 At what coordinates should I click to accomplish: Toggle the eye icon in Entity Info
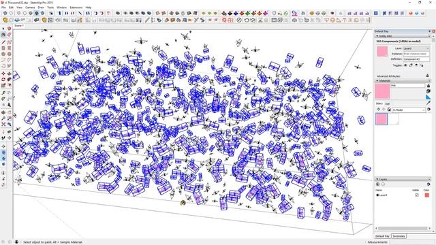pyautogui.click(x=405, y=65)
